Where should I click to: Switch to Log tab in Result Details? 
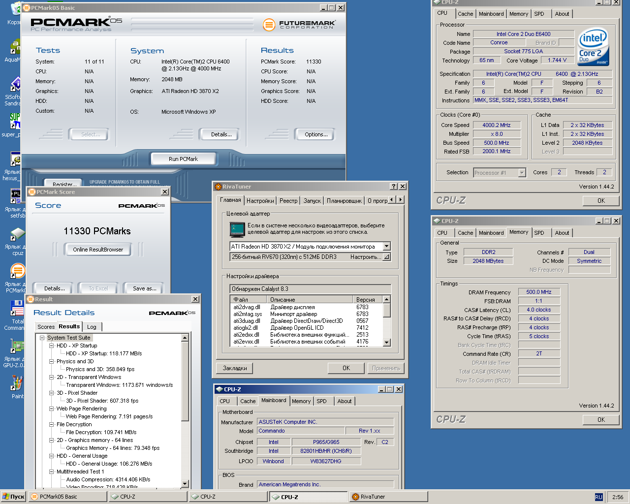click(x=92, y=327)
